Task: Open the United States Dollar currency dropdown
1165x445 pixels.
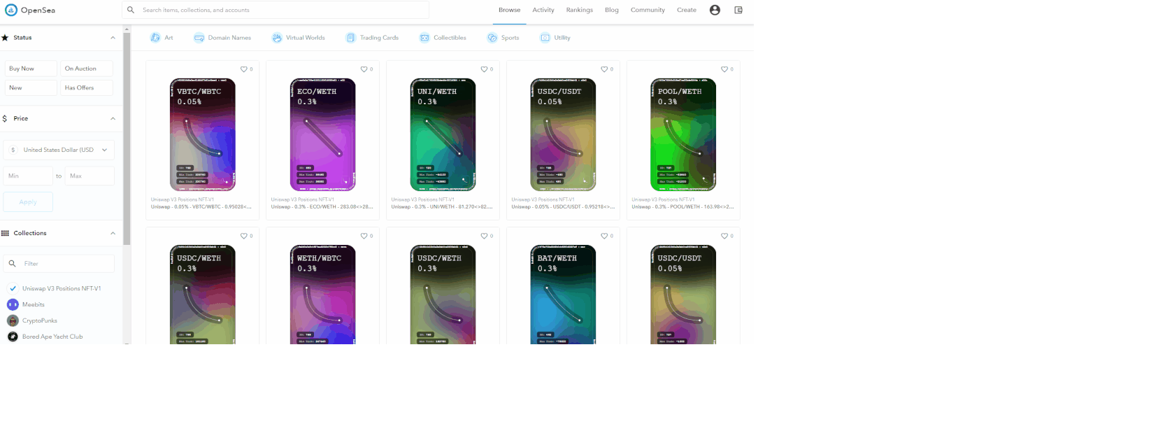Action: point(59,150)
